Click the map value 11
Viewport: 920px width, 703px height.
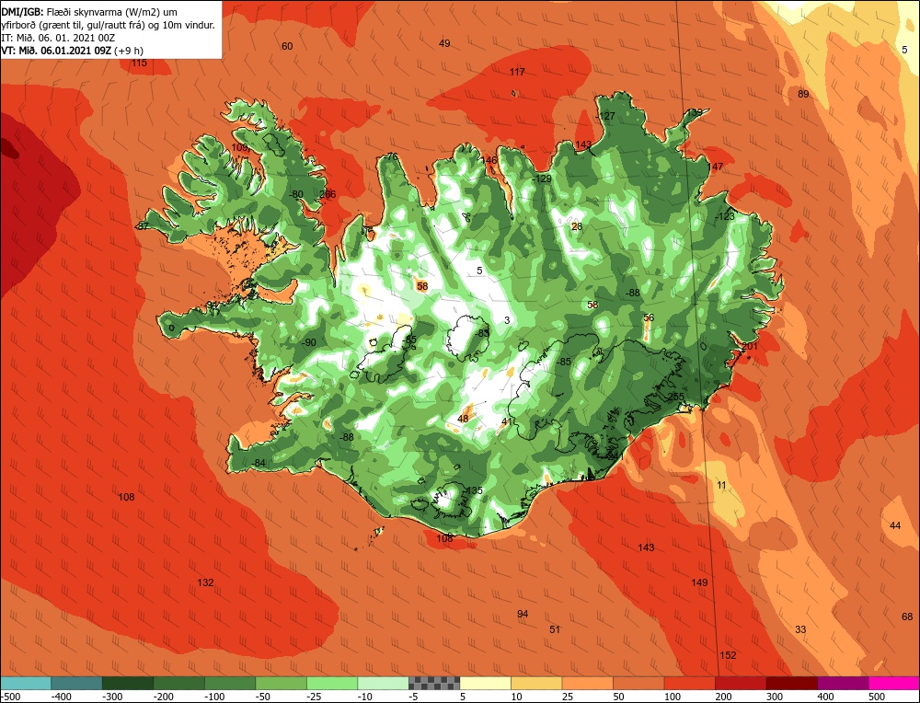click(x=721, y=485)
